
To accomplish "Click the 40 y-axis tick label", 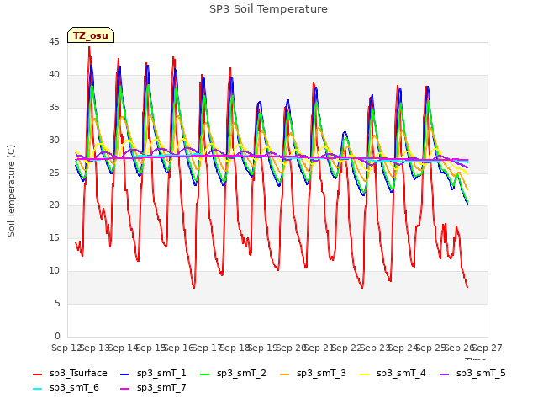I will pyautogui.click(x=54, y=75).
